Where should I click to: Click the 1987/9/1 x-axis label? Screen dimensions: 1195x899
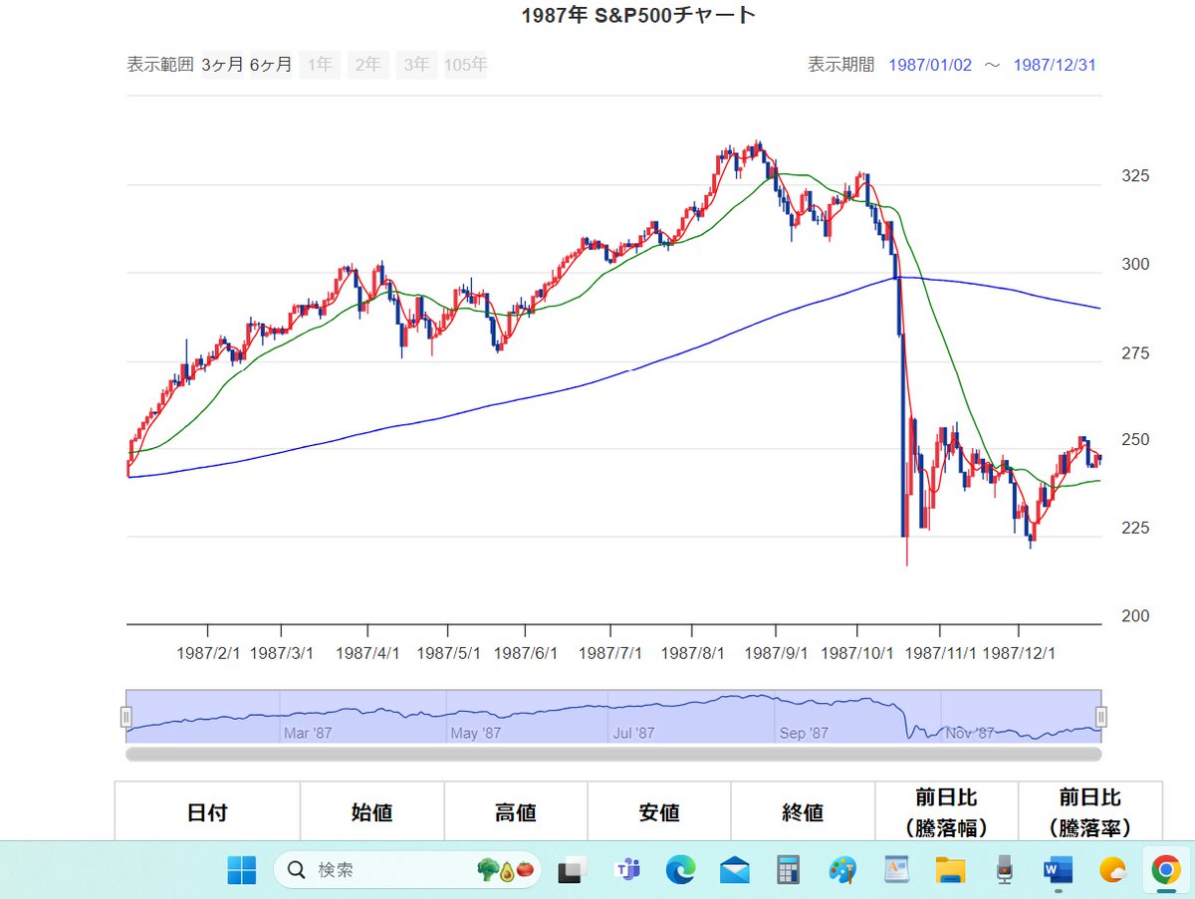pyautogui.click(x=777, y=654)
